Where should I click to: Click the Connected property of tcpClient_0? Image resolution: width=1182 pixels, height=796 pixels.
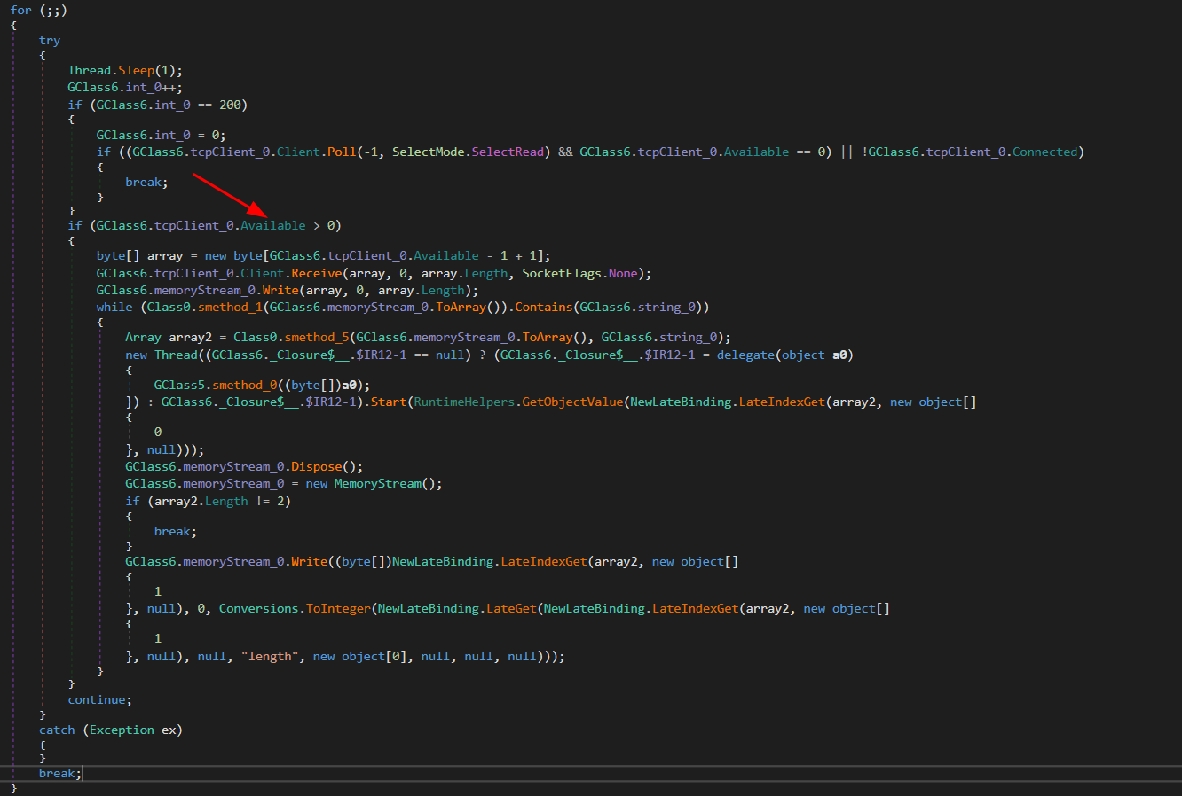pos(1044,152)
